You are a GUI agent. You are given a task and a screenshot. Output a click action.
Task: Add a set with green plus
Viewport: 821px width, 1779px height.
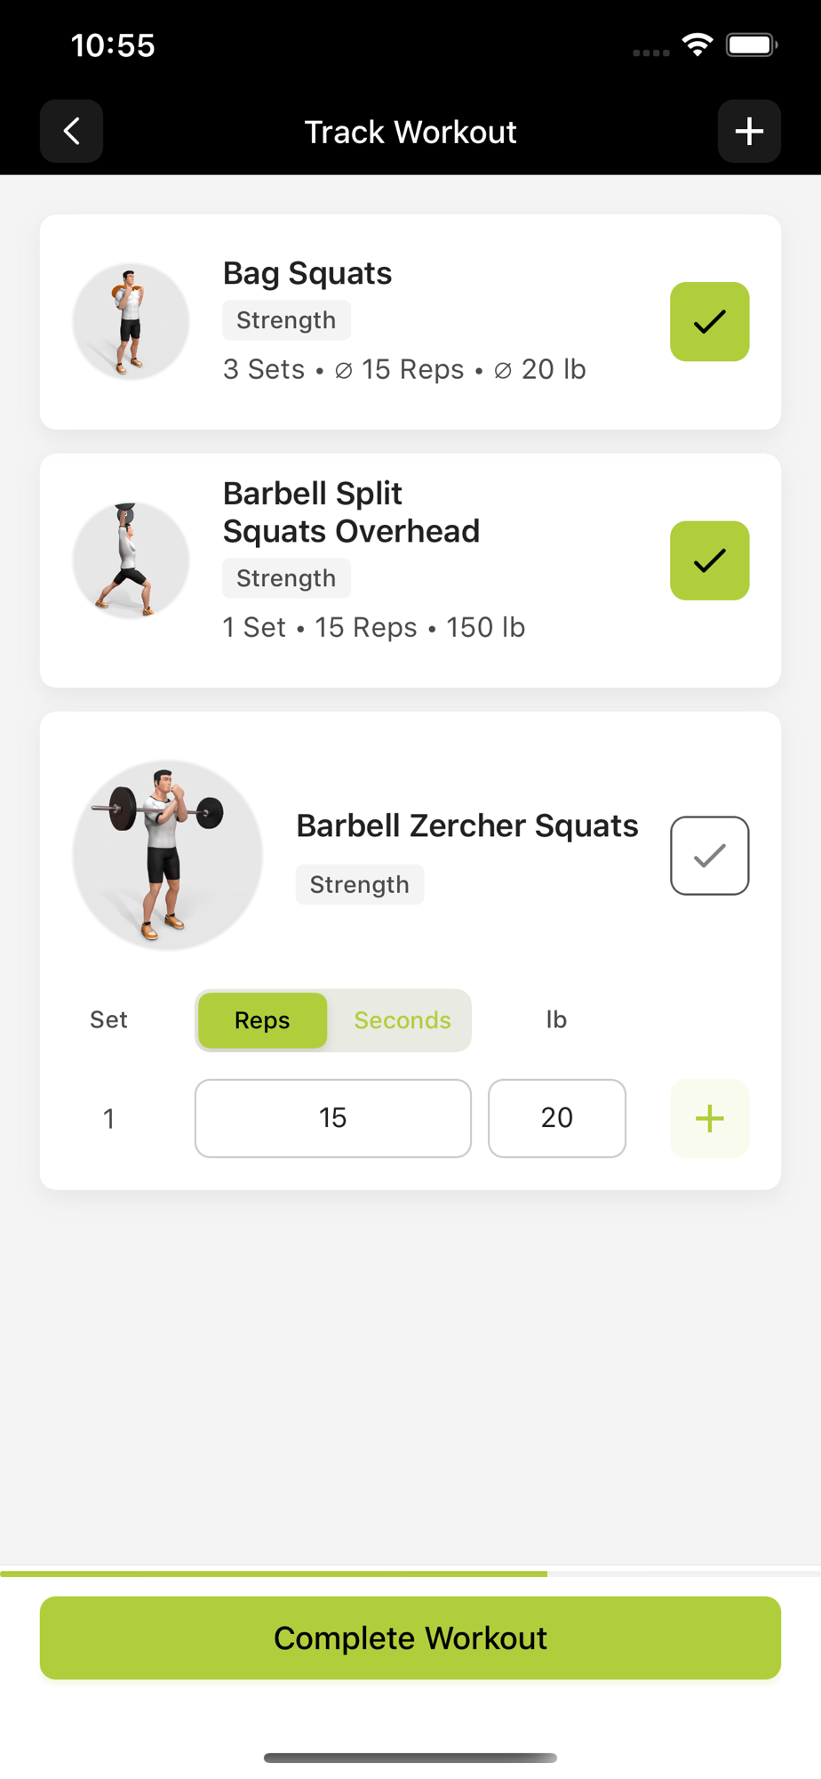click(x=709, y=1118)
